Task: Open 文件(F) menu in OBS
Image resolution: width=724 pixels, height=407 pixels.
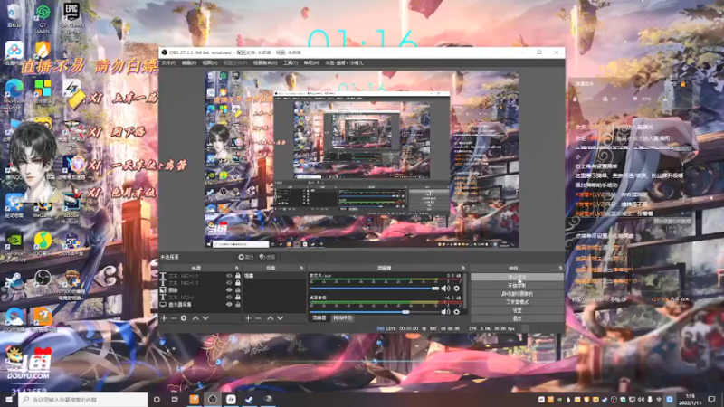Action: [x=168, y=62]
